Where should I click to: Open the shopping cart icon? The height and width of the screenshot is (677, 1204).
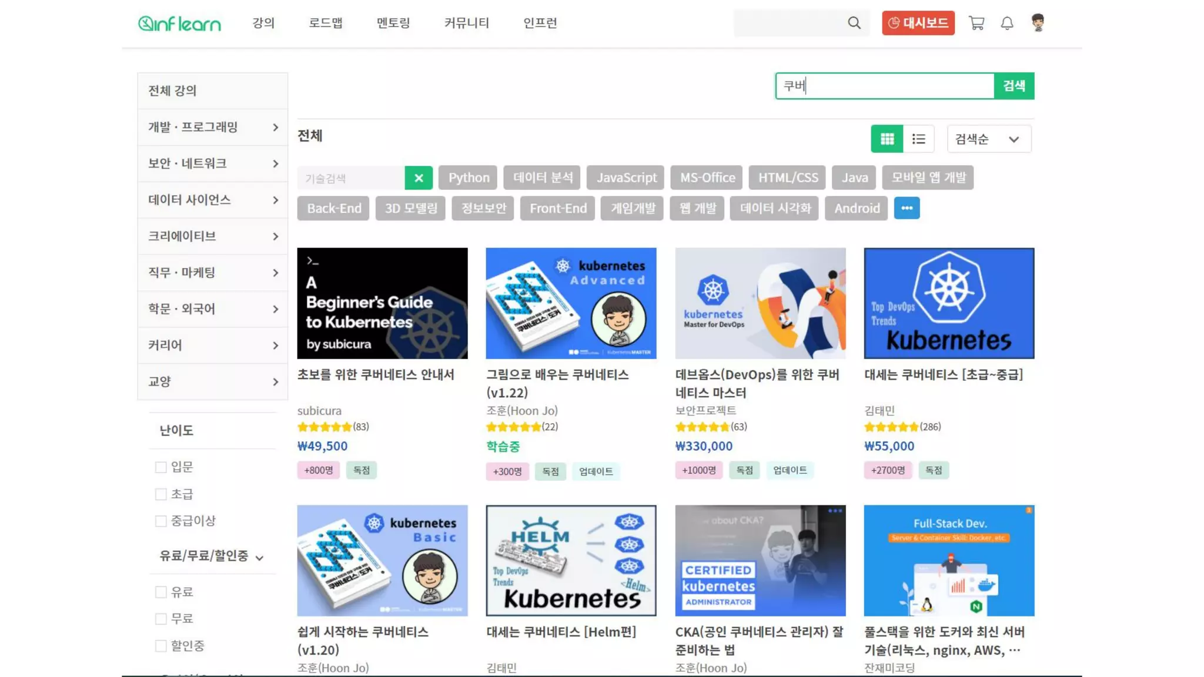(x=976, y=23)
